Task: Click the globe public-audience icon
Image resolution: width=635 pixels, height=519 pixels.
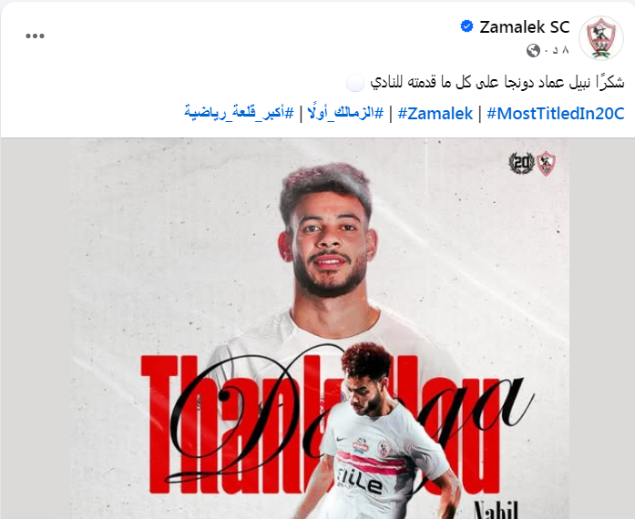Action: coord(533,51)
